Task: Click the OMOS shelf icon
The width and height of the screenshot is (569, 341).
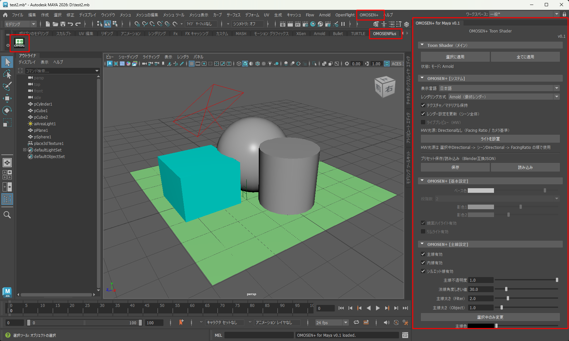Action: click(19, 43)
